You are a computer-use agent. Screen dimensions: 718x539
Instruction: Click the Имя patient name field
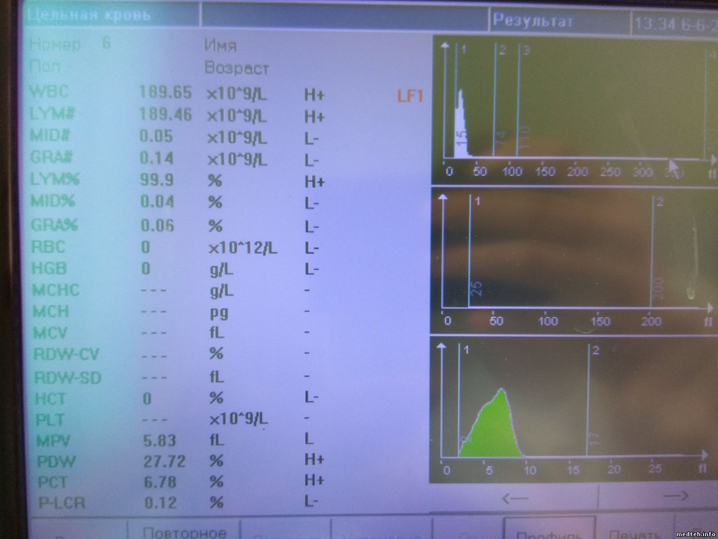point(221,46)
